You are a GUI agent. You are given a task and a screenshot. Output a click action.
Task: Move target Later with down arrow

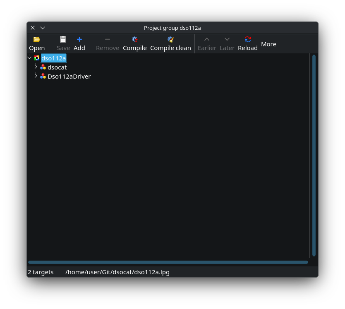pyautogui.click(x=227, y=43)
